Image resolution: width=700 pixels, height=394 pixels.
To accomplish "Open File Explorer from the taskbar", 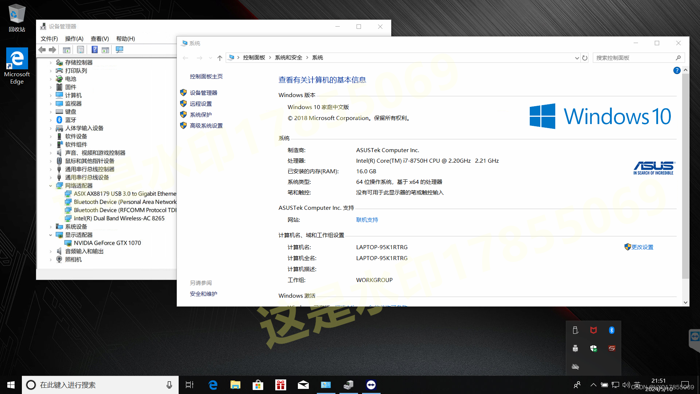I will [235, 385].
